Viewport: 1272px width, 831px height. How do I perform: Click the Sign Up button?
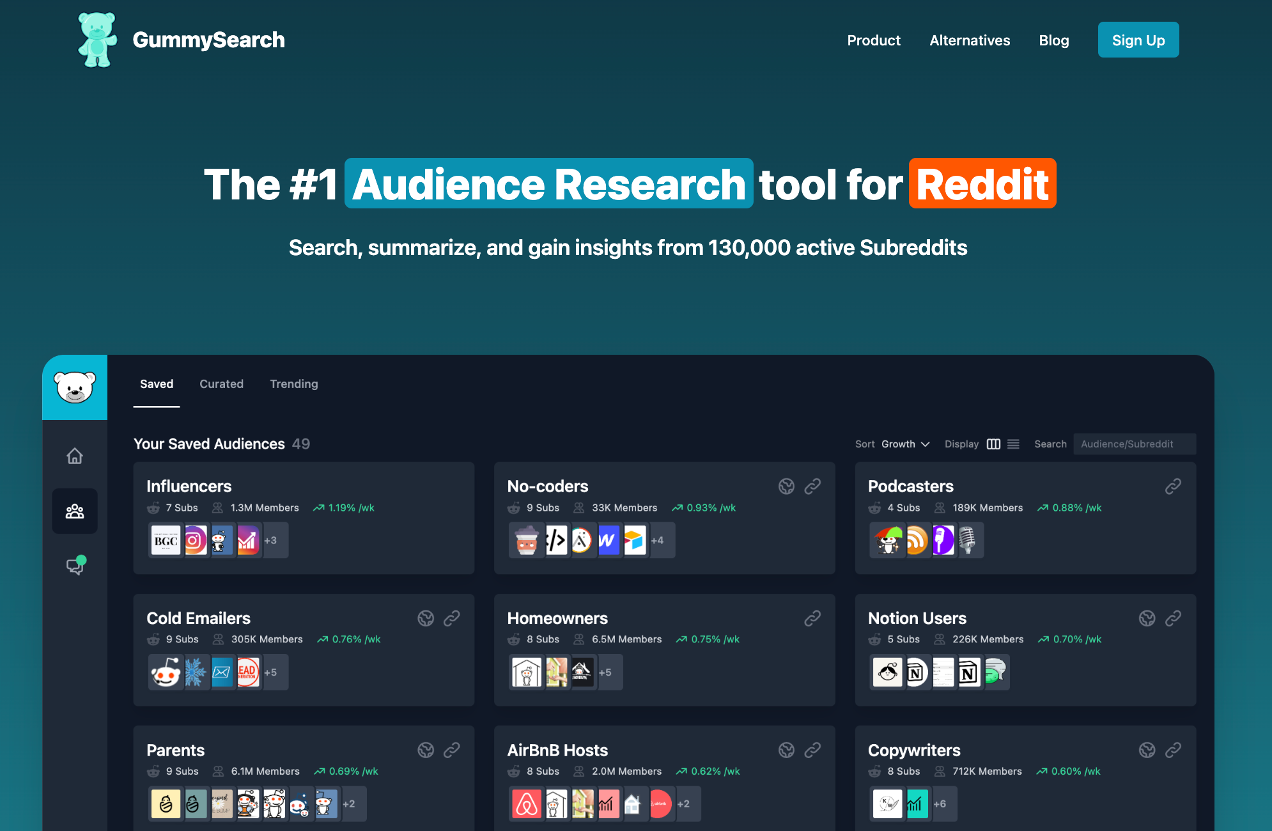(x=1138, y=40)
